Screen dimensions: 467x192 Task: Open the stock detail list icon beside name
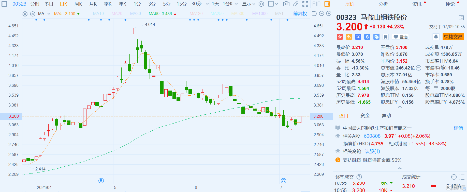461,18
